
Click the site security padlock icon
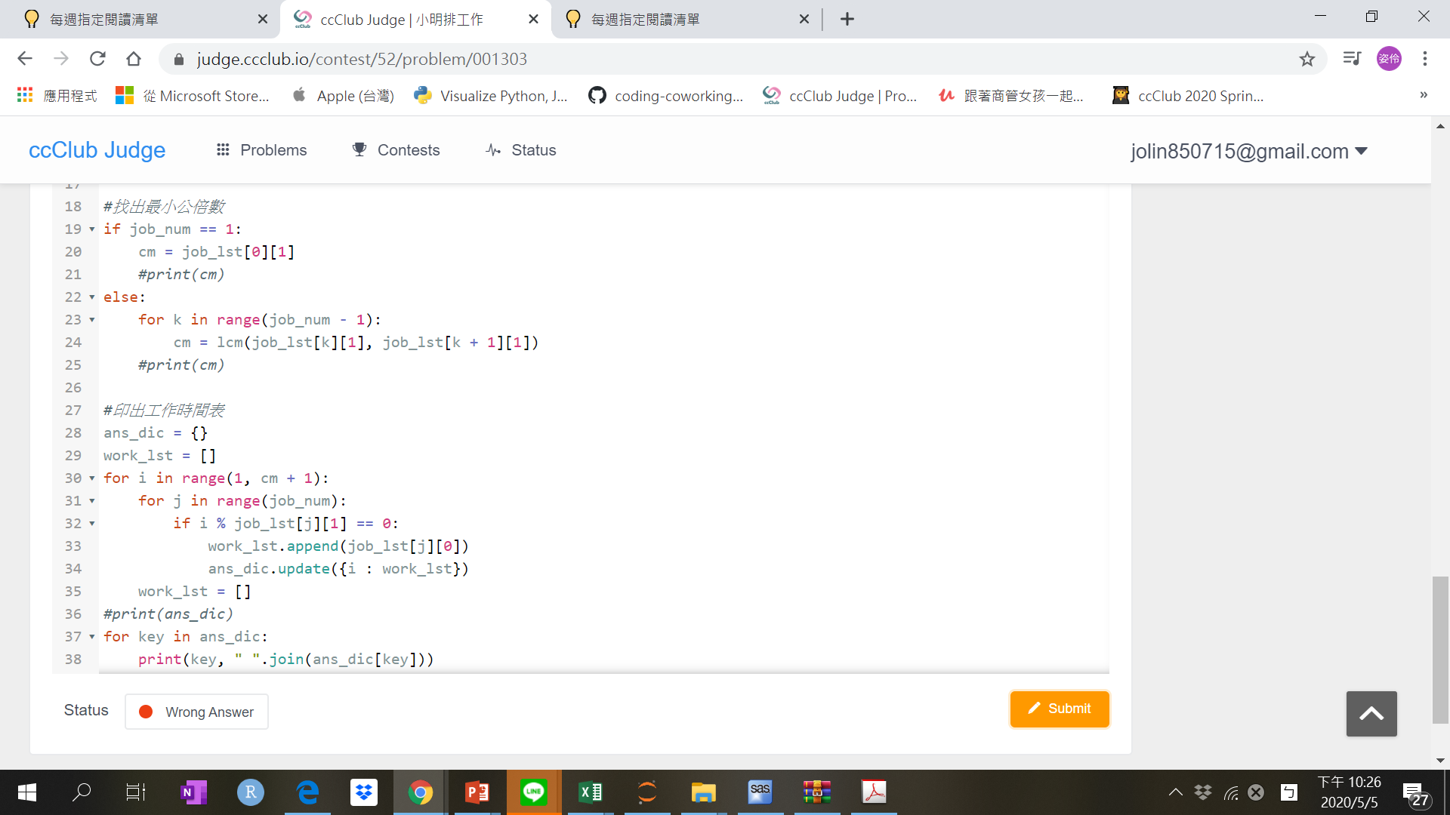pos(178,59)
